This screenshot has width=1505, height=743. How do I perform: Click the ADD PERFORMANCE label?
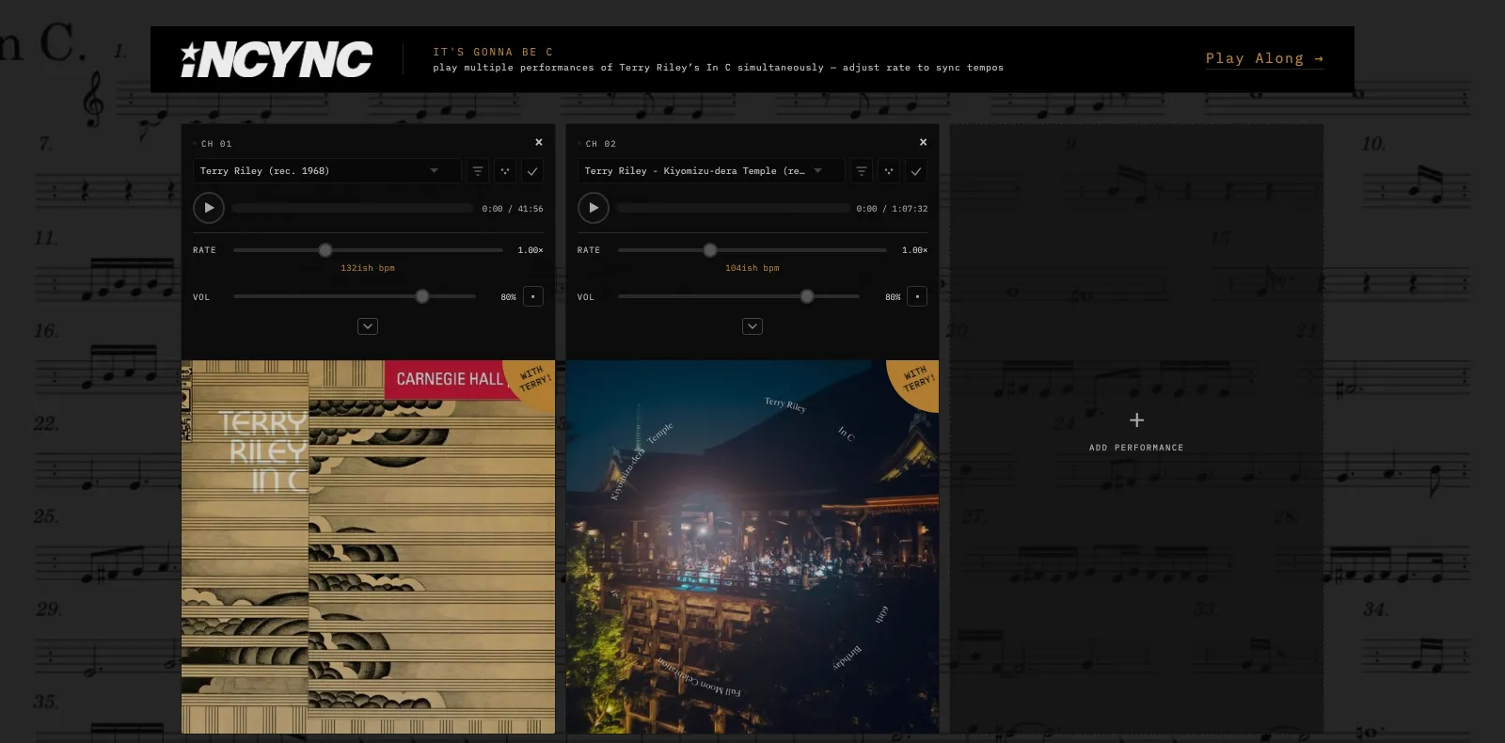pos(1136,448)
